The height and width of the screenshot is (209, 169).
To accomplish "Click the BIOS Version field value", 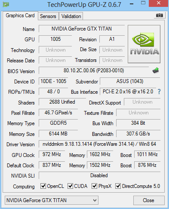I will point(94,71).
